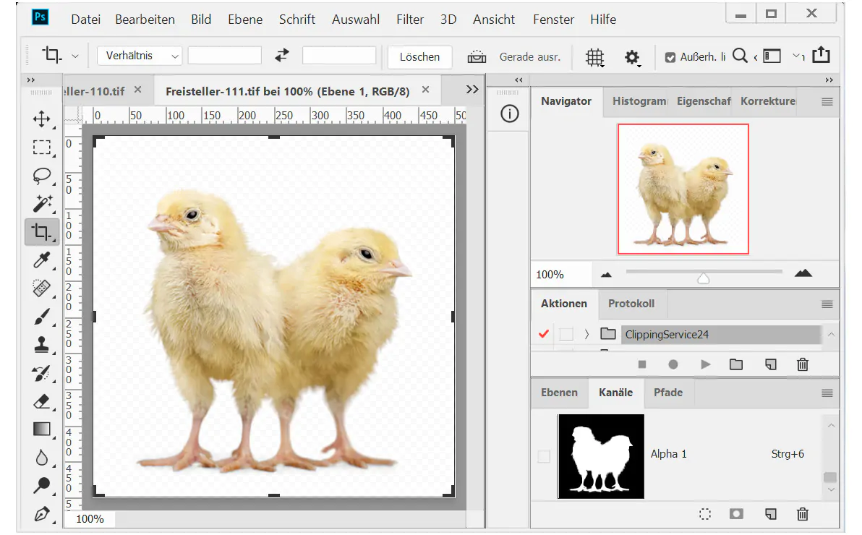Open the Filter menu
The image size is (862, 535).
[410, 20]
